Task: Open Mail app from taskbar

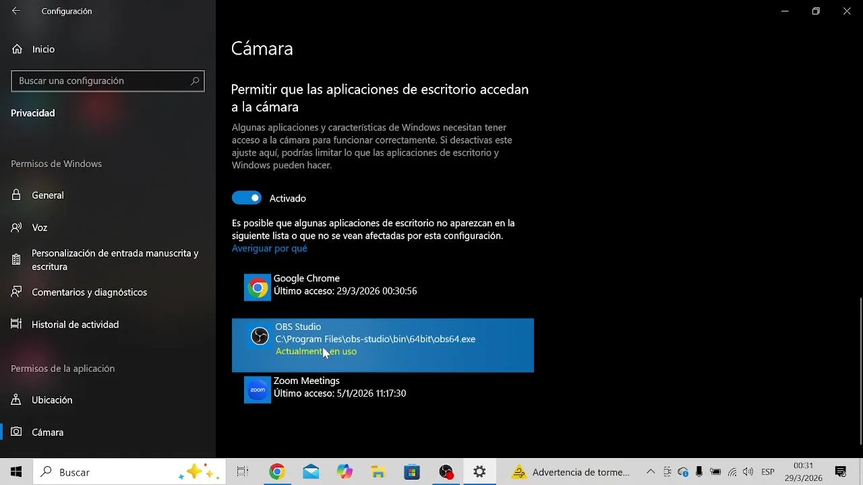Action: point(311,472)
